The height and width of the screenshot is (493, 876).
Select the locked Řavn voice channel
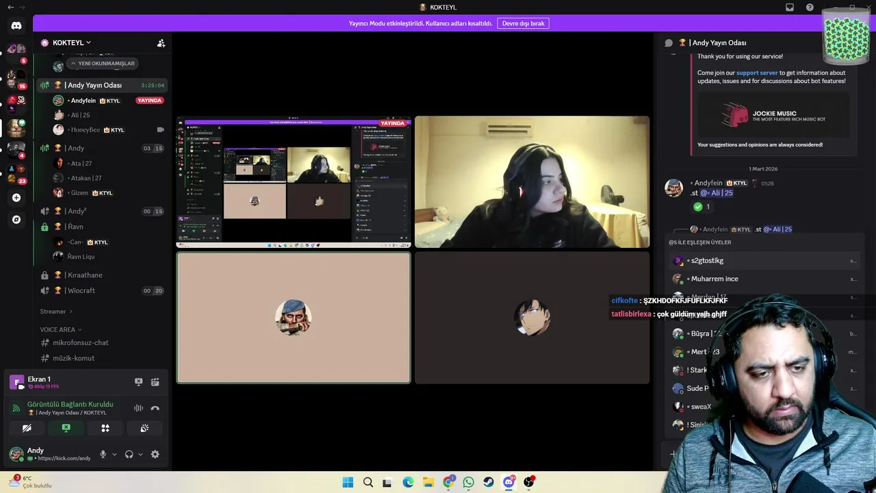click(x=101, y=227)
